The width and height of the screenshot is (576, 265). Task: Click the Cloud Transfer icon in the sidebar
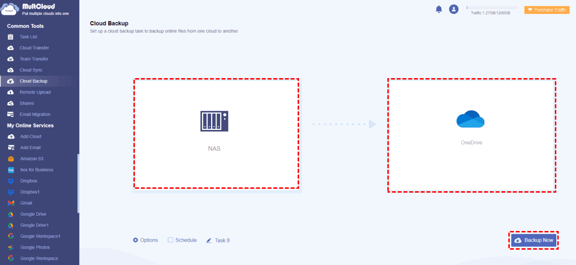tap(11, 48)
